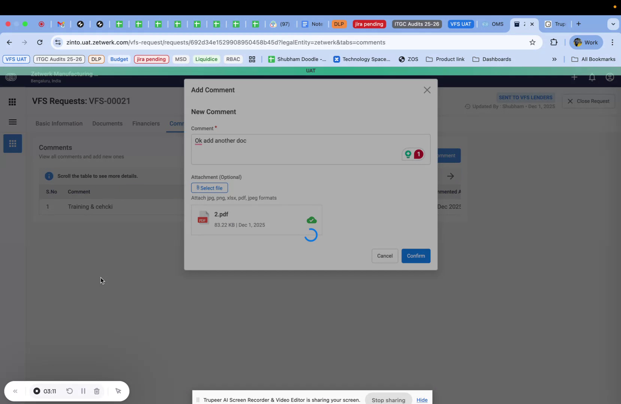Click the user account icon at top right
621x404 pixels.
click(x=610, y=77)
